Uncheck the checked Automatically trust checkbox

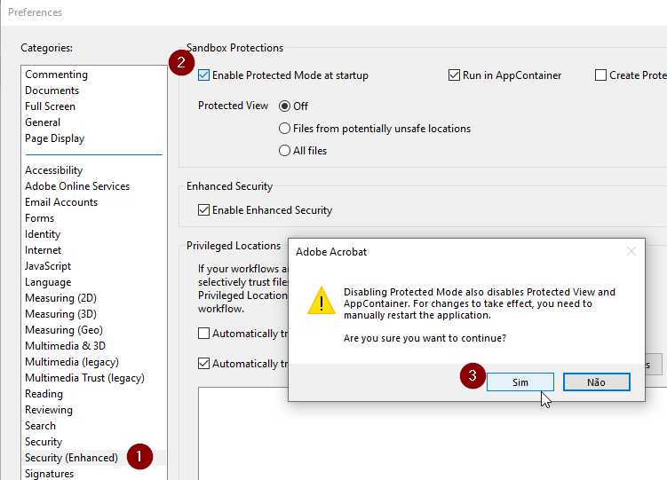click(x=203, y=364)
